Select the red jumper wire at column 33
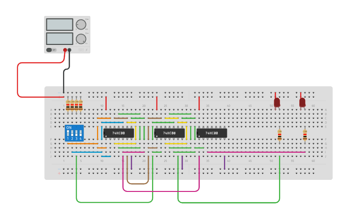 199,103
